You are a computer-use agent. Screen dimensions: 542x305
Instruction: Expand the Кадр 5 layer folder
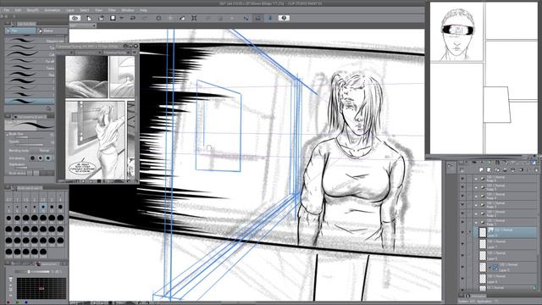(476, 188)
